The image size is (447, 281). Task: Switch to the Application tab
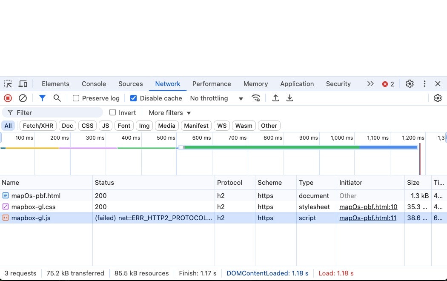click(x=297, y=84)
